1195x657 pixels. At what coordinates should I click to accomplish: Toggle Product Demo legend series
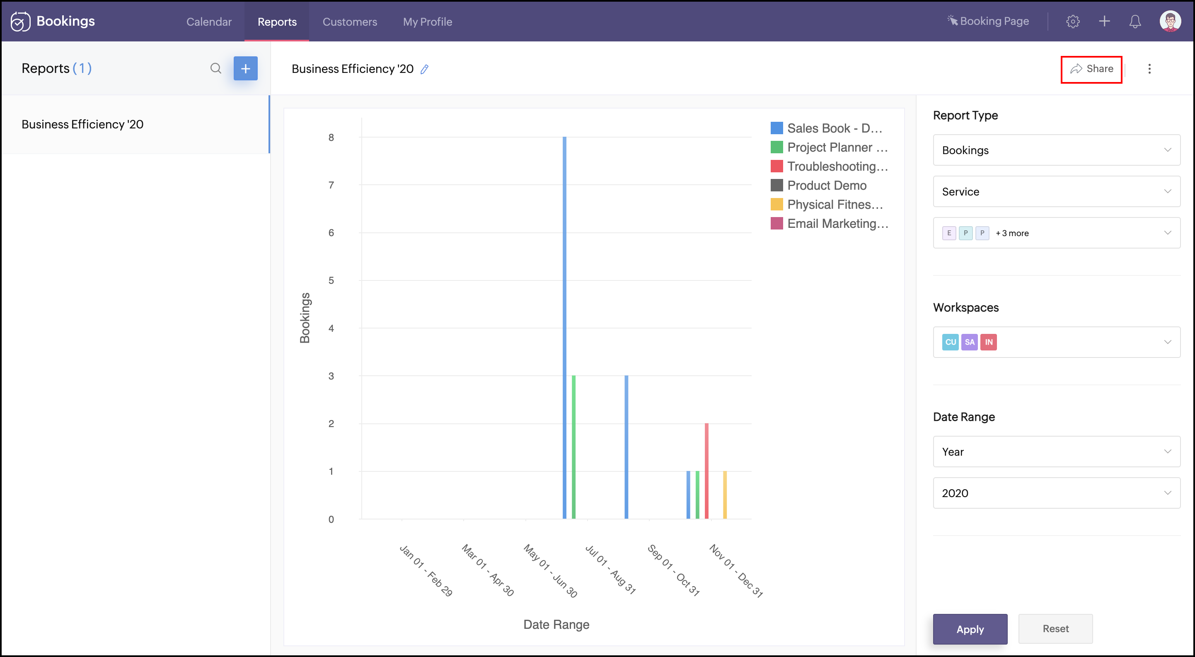click(x=826, y=186)
